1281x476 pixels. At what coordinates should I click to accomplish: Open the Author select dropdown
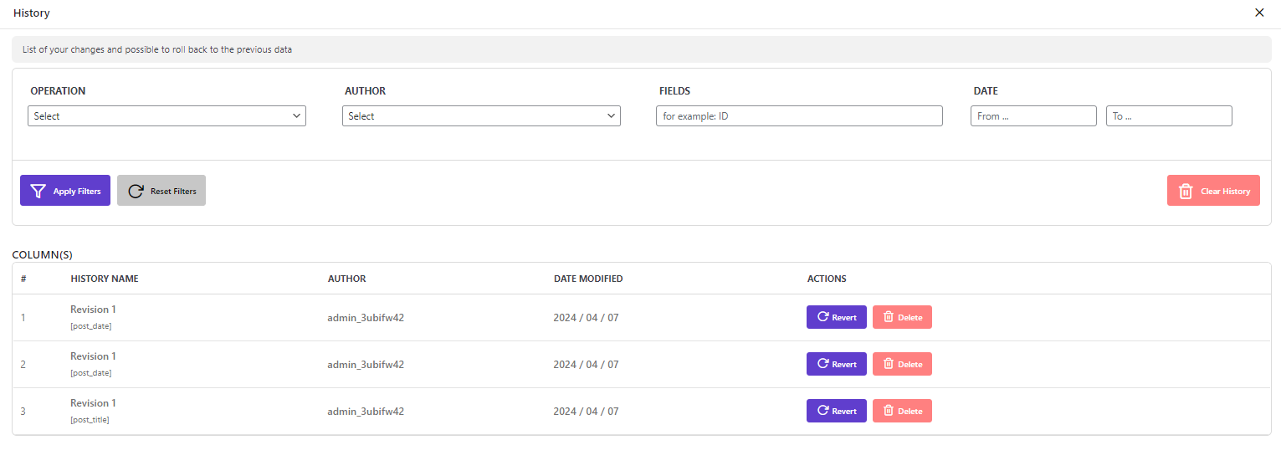[481, 116]
